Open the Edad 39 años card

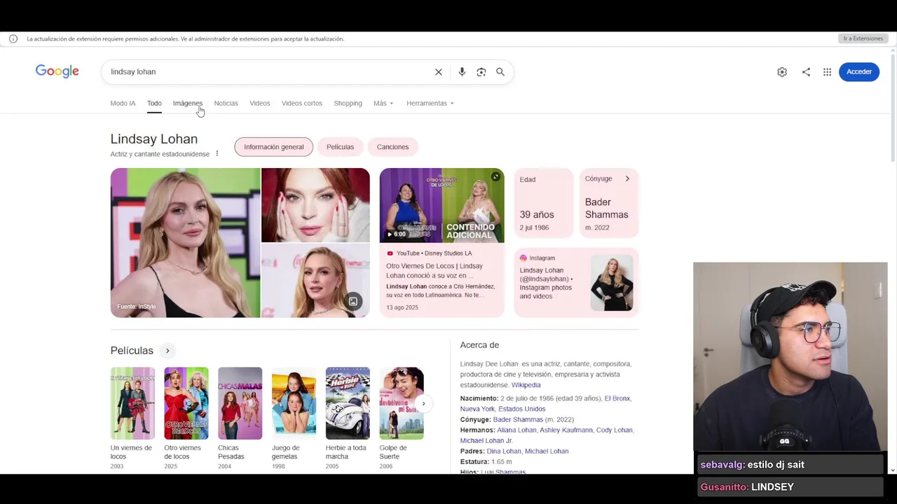click(x=545, y=203)
